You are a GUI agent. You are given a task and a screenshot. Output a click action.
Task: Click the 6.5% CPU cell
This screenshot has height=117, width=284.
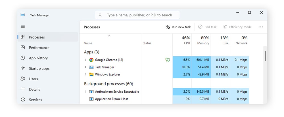pos(182,60)
